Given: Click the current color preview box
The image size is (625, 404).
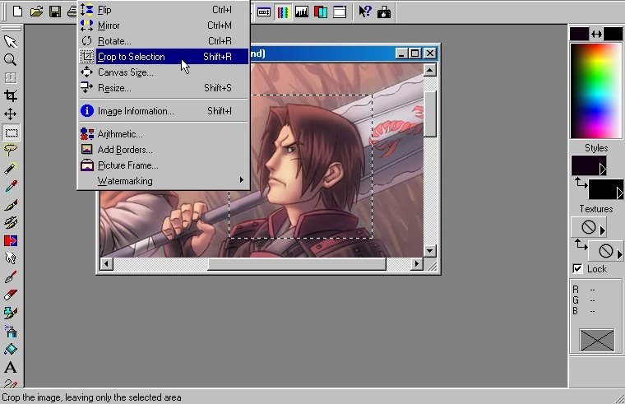Looking at the screenshot, I should (596, 340).
